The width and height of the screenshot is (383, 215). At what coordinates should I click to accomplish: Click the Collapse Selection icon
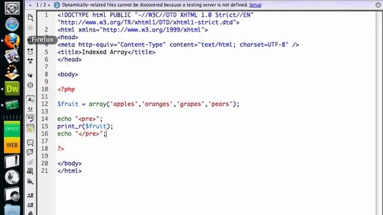[x=31, y=51]
